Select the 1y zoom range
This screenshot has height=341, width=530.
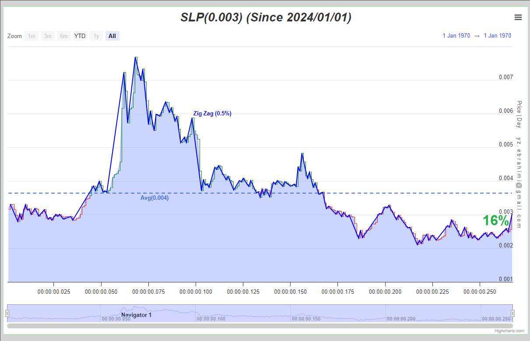click(96, 36)
